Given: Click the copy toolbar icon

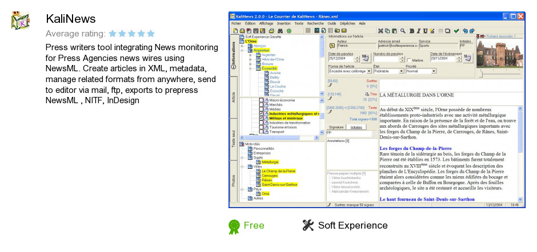Looking at the screenshot, I should point(387,31).
